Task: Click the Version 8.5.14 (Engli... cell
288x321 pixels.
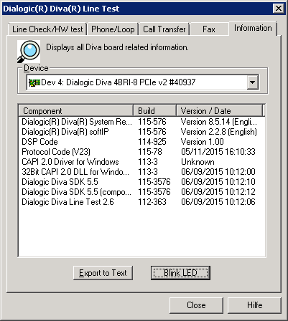Action: click(x=219, y=122)
